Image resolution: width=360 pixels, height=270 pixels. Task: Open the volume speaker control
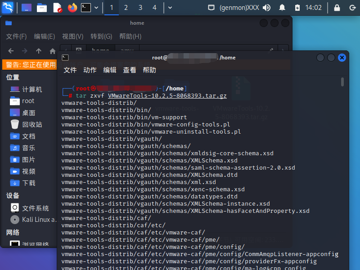pos(267,8)
